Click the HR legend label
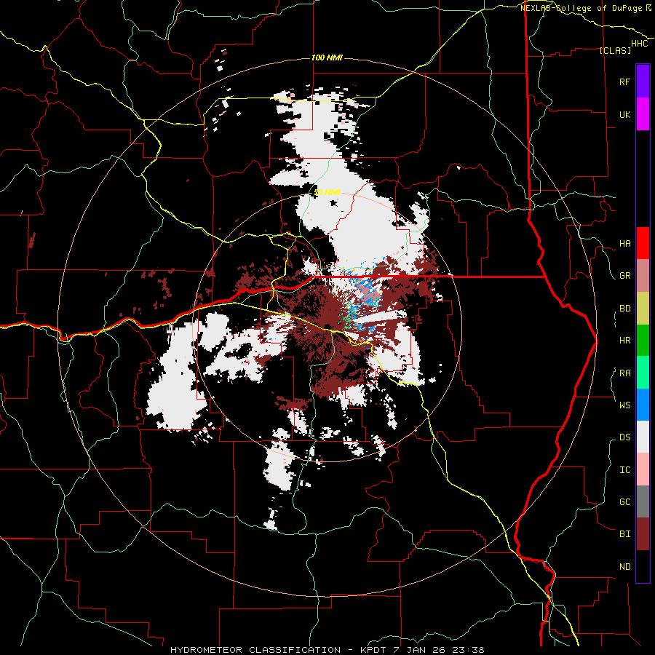 coord(624,341)
